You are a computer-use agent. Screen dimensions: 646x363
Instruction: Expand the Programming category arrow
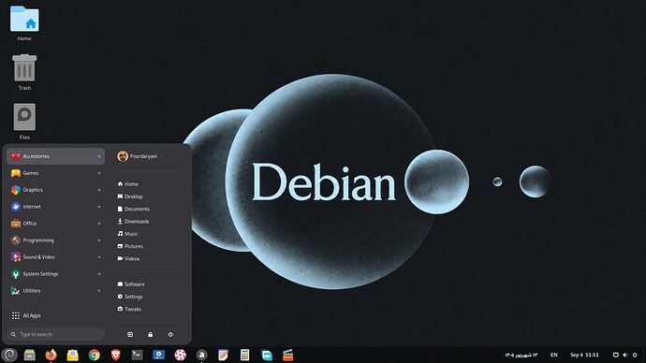pos(99,240)
